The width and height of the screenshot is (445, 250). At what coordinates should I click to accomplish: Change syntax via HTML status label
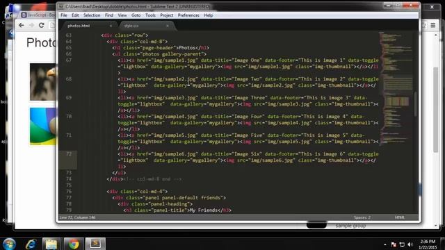click(x=399, y=217)
